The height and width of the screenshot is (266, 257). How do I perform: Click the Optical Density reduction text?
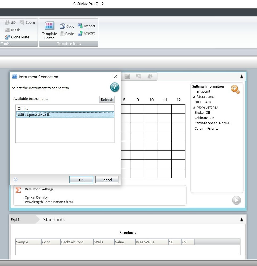[36, 197]
